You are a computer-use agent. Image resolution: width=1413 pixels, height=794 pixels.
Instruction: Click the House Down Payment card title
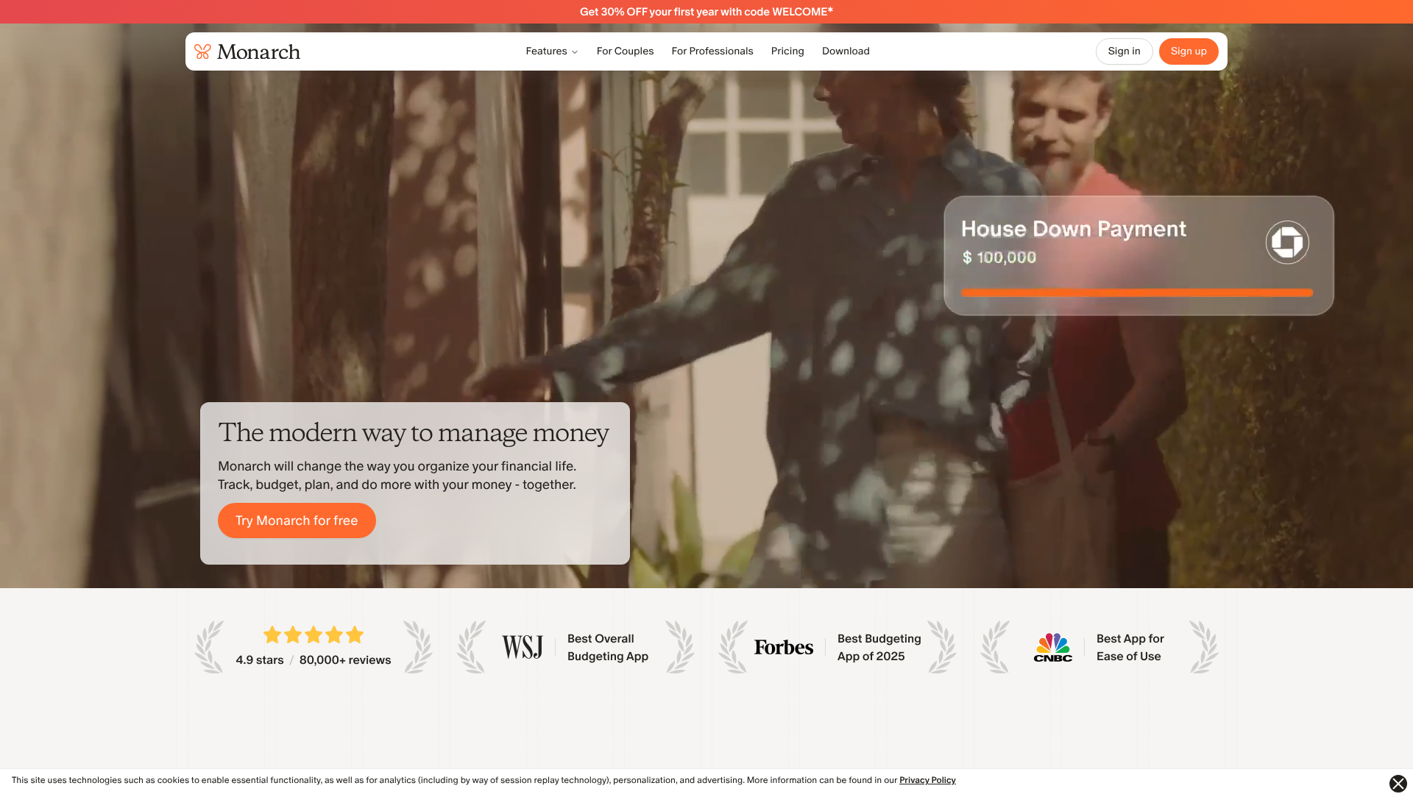[x=1073, y=229]
